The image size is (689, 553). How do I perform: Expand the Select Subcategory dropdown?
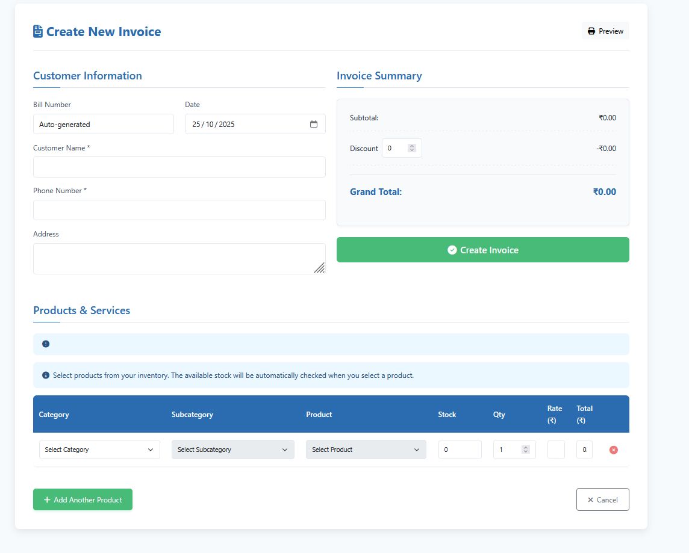point(232,450)
